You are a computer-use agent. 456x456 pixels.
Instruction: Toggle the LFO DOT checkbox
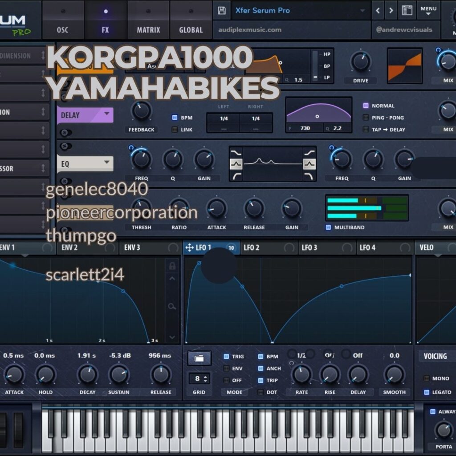[x=261, y=392]
